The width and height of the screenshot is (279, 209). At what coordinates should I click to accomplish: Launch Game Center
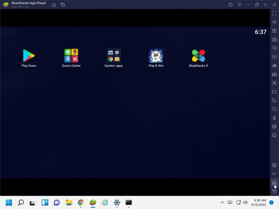tap(71, 58)
